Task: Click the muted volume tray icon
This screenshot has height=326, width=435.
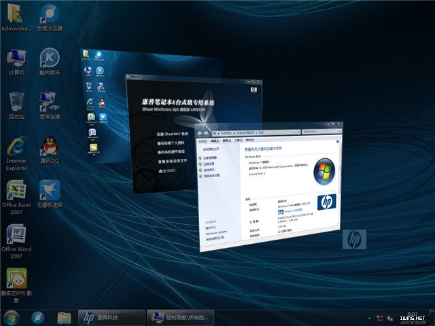Action: (390, 319)
